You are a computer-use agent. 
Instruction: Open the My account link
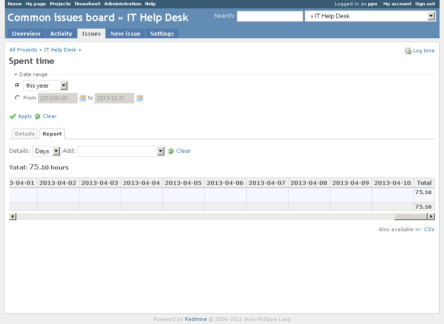397,4
